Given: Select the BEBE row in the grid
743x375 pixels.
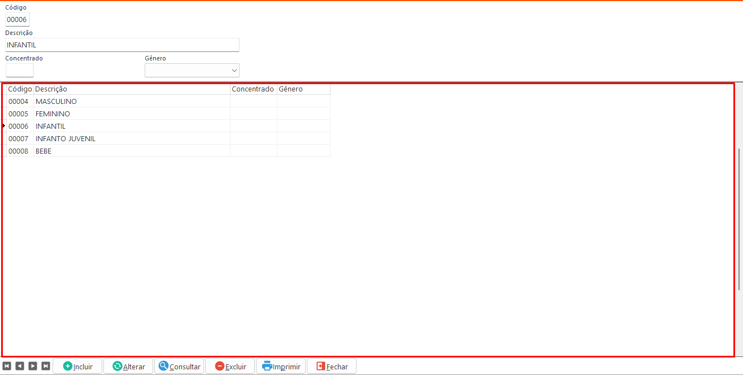Looking at the screenshot, I should click(44, 151).
